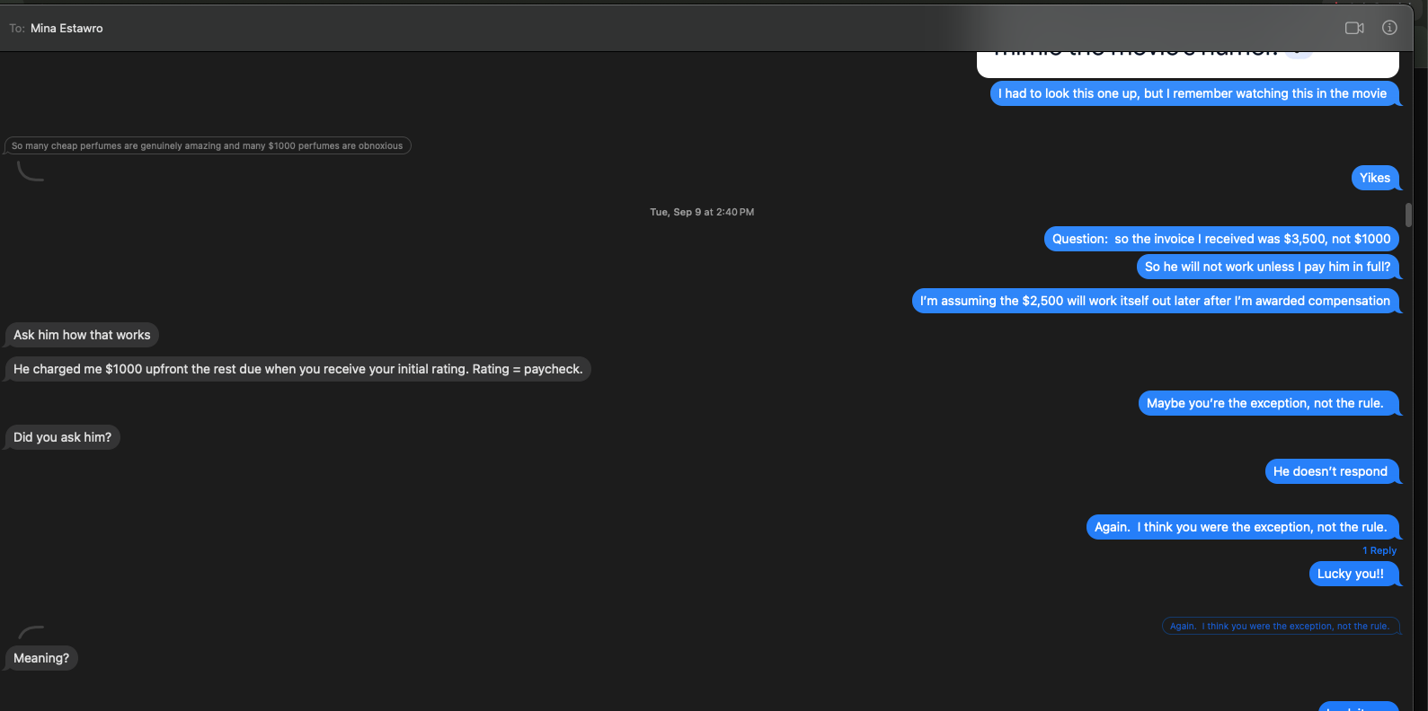Open the '1 Reply' thread link
This screenshot has width=1428, height=711.
(1379, 551)
